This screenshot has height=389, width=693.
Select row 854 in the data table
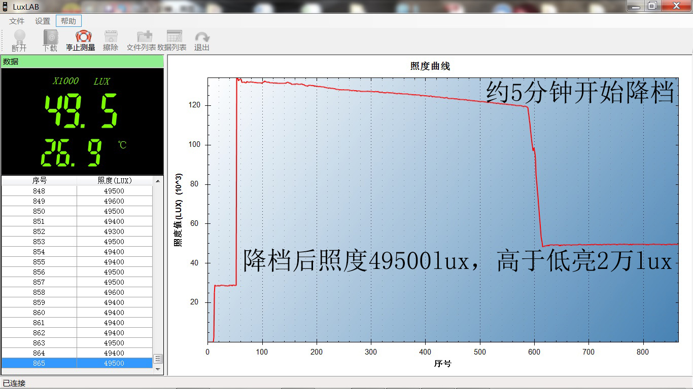pos(77,252)
